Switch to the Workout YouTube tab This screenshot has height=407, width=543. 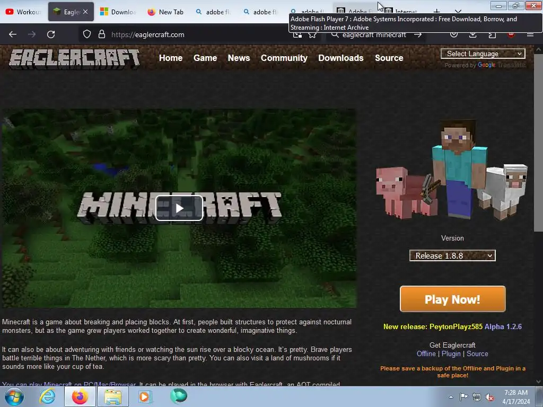click(x=23, y=12)
